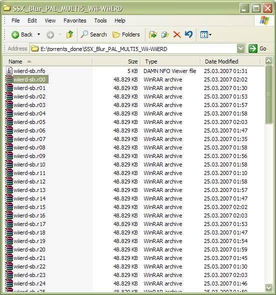Click the '5 KB' size value
This screenshot has height=295, width=276.
point(132,71)
